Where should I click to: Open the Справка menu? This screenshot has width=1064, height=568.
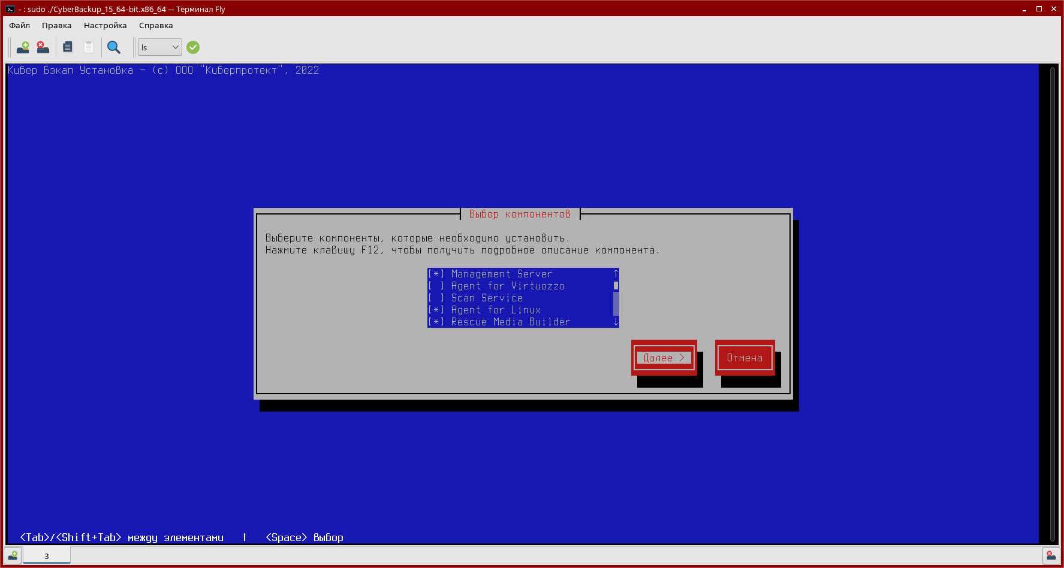pos(156,25)
